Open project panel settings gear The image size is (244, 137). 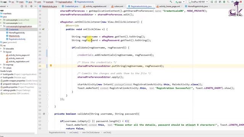pyautogui.click(x=31, y=6)
